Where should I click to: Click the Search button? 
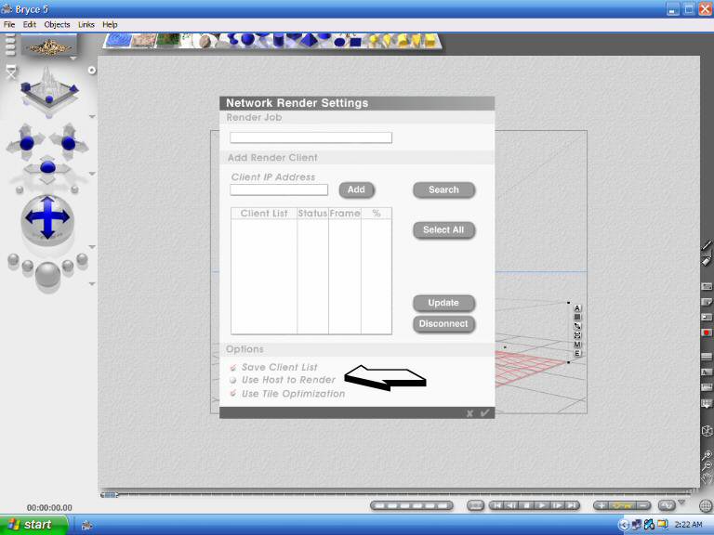coord(444,189)
